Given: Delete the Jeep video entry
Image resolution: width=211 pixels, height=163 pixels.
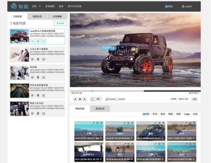Looking at the screenshot, I should 38,41.
